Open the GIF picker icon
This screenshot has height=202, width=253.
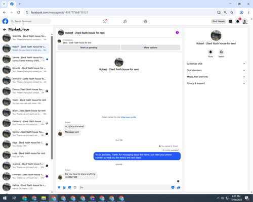point(75,187)
